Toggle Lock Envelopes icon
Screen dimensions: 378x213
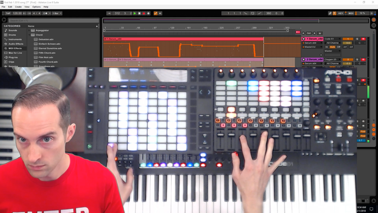point(319,33)
